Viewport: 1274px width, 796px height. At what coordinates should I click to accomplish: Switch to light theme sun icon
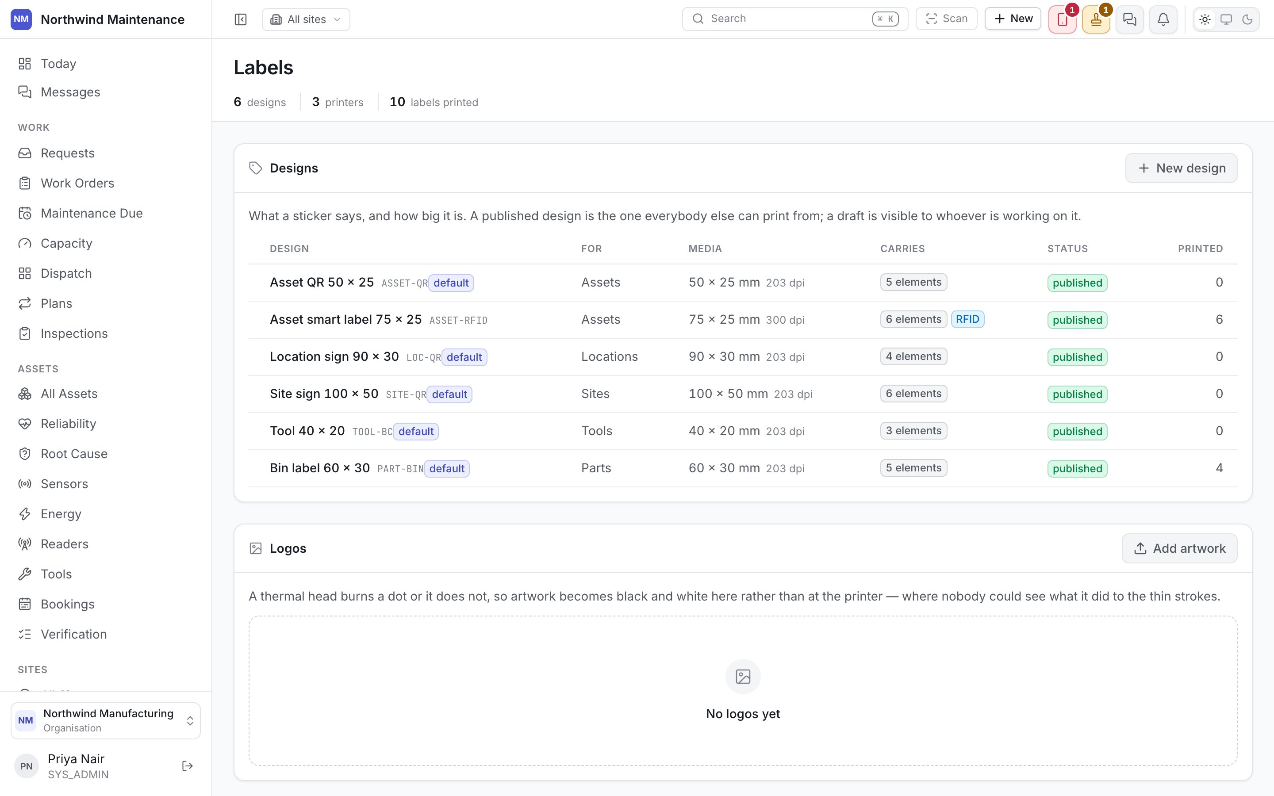(1205, 19)
